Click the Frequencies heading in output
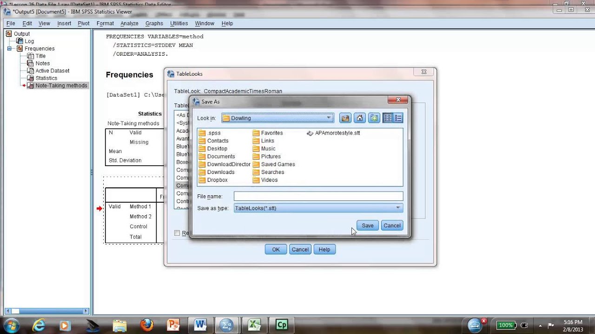 (x=129, y=75)
